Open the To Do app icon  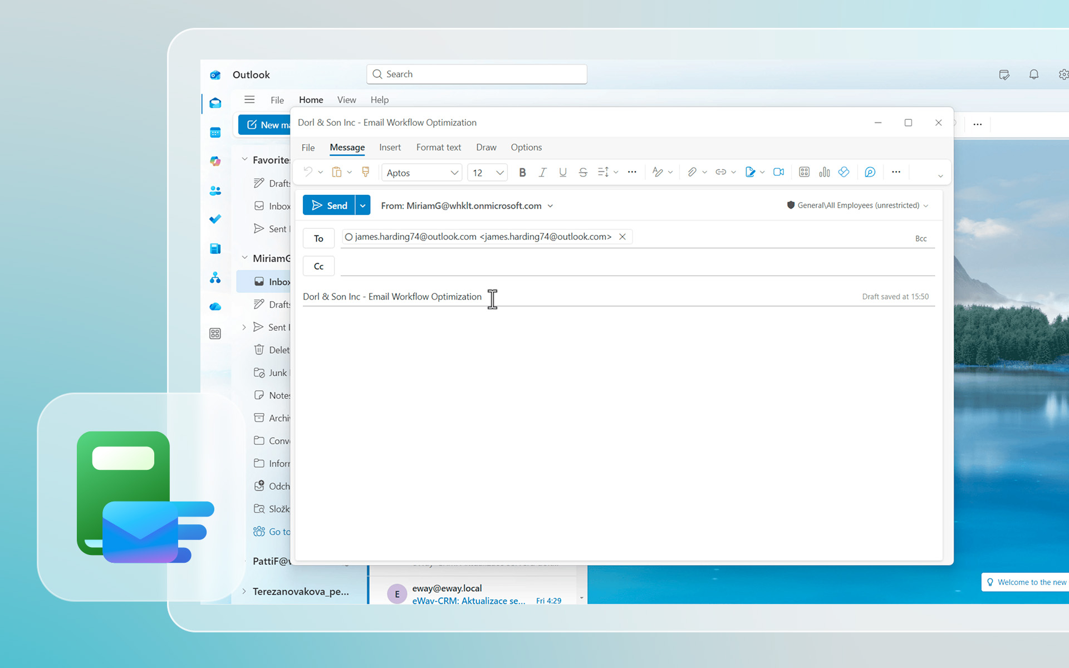[x=215, y=219]
